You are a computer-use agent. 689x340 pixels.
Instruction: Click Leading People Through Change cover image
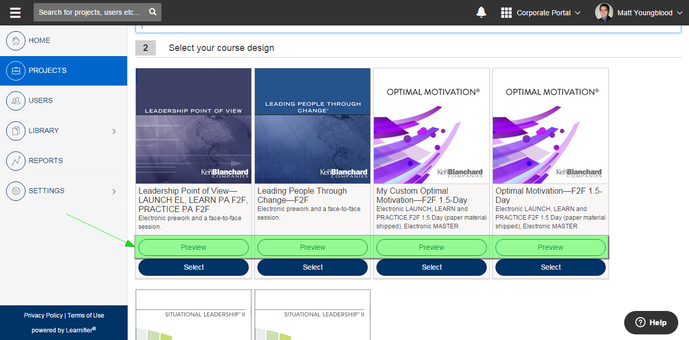click(313, 126)
